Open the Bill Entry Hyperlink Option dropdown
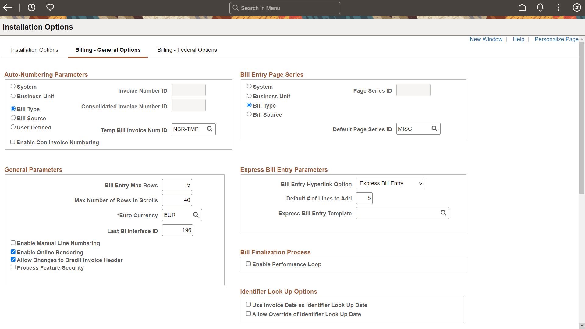 [x=389, y=183]
